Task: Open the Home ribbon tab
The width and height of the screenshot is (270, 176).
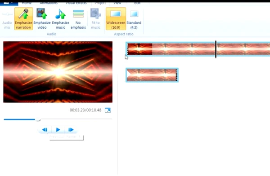Action: [x=27, y=3]
